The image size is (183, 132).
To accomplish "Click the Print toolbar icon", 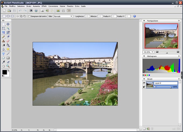I will [36, 11].
